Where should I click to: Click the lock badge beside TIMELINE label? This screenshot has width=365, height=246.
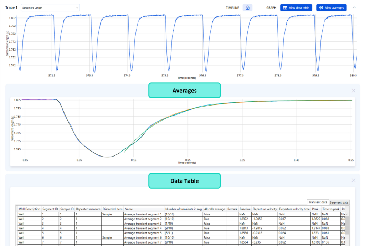click(x=247, y=7)
